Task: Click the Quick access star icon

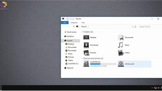Action: pyautogui.click(x=65, y=32)
